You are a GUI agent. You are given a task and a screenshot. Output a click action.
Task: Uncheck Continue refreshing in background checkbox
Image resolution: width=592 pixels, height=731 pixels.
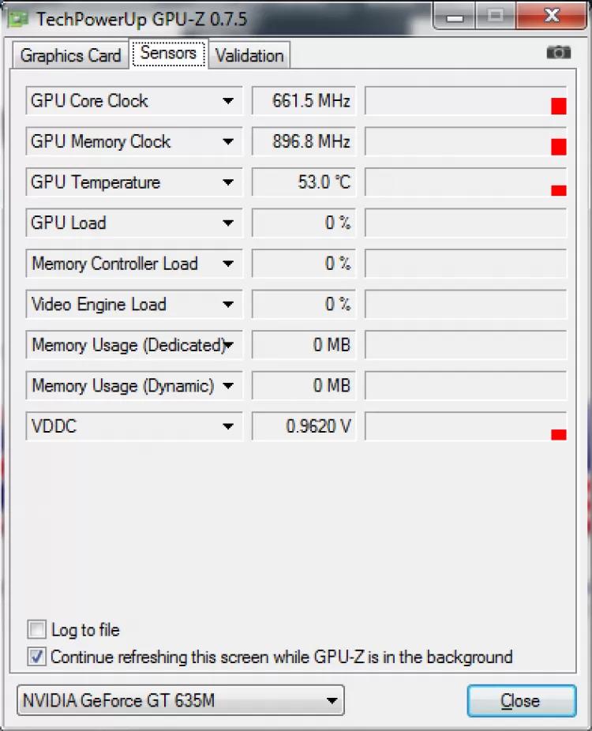coord(37,657)
